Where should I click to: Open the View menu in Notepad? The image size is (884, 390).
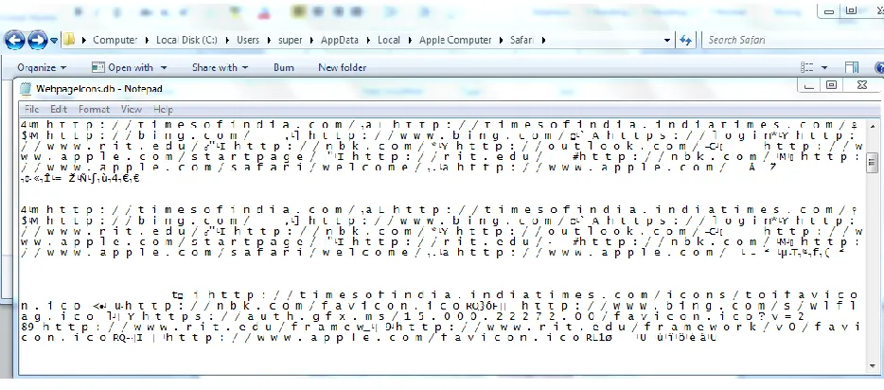point(132,110)
